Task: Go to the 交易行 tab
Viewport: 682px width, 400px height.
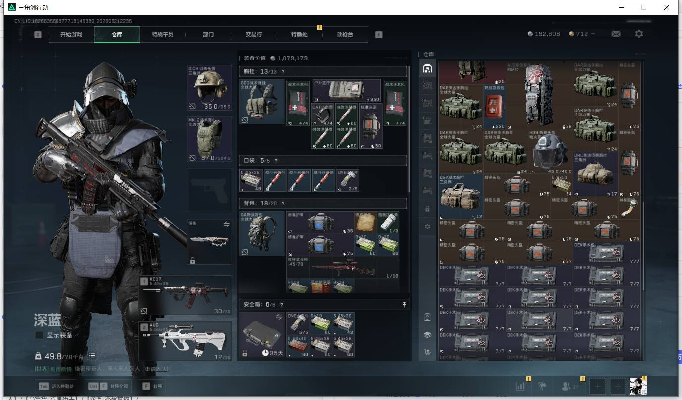Action: click(254, 35)
